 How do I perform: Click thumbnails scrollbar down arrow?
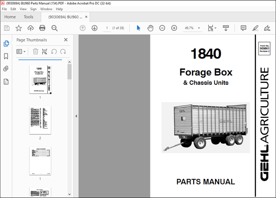(x=69, y=194)
